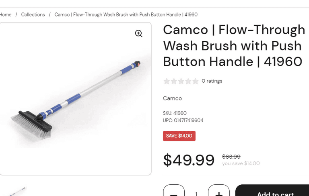Visit the Camco brand link

click(x=172, y=98)
